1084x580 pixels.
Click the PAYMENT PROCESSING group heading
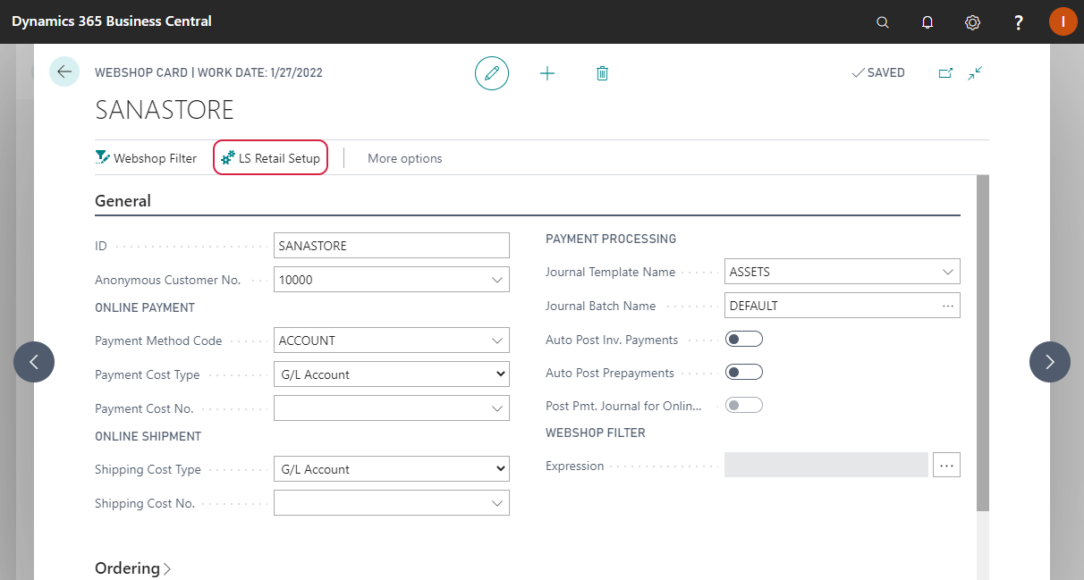click(611, 239)
